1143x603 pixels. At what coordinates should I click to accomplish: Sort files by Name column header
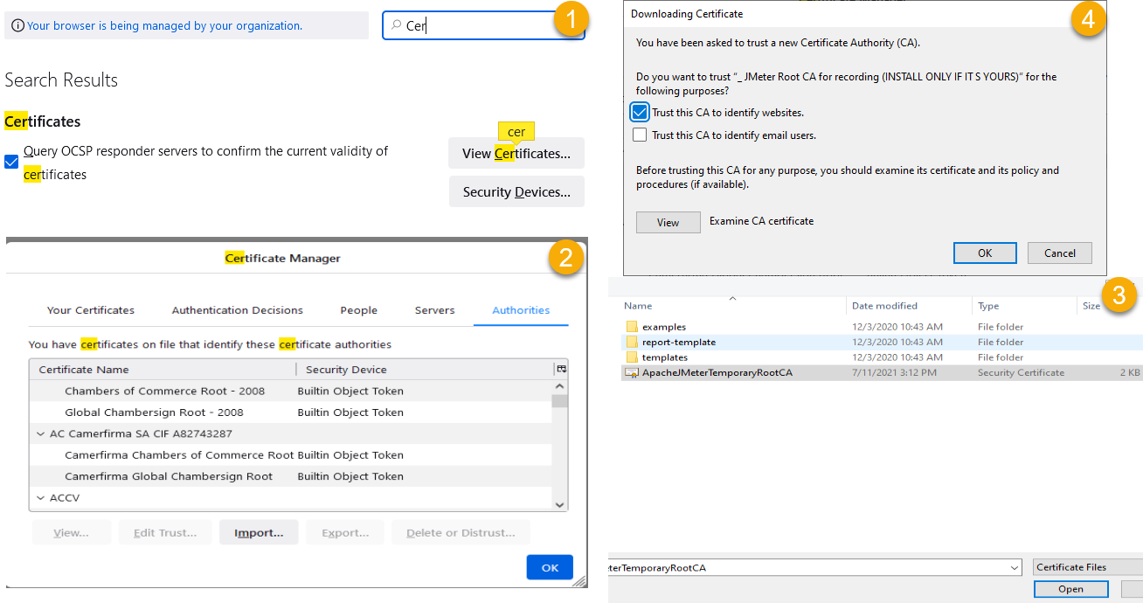(x=732, y=306)
